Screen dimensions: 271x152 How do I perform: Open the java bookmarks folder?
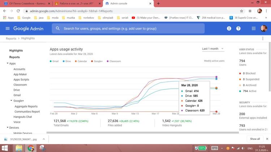tap(39, 18)
